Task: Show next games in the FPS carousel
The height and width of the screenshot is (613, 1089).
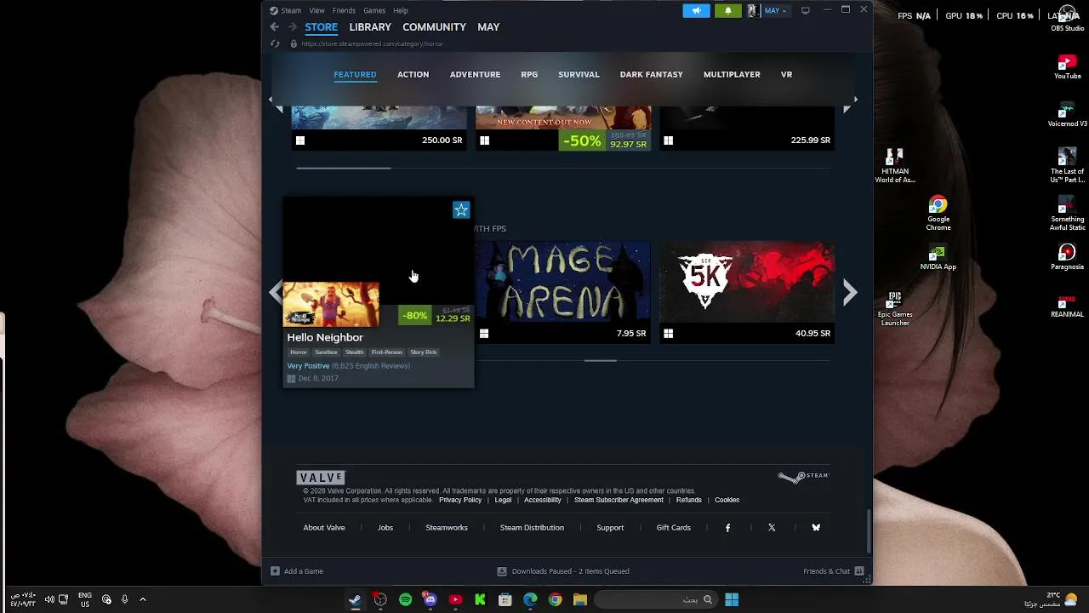Action: coord(849,292)
